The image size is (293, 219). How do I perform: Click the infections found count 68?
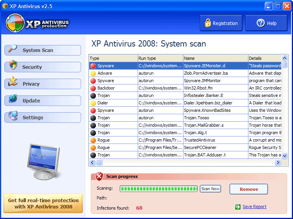139,208
